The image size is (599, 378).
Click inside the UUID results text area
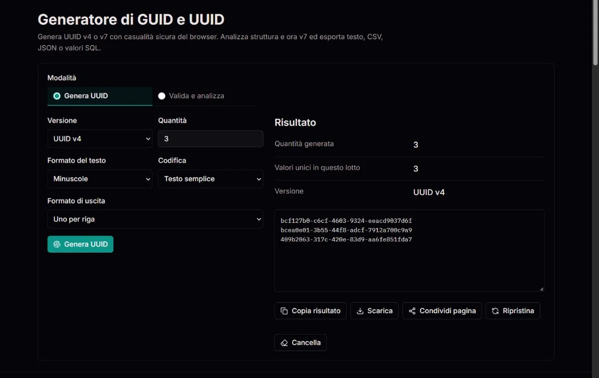point(409,251)
